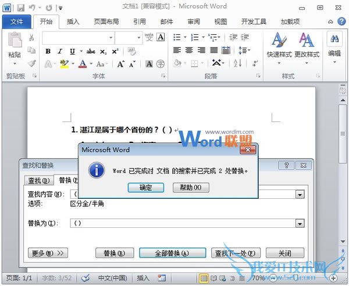Image resolution: width=349 pixels, height=286 pixels.
Task: Open the Editing binoculars menu
Action: click(334, 48)
